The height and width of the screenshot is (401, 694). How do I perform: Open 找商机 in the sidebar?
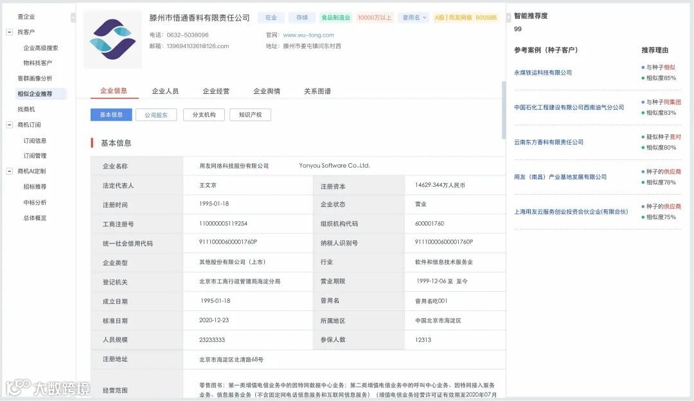tap(26, 109)
